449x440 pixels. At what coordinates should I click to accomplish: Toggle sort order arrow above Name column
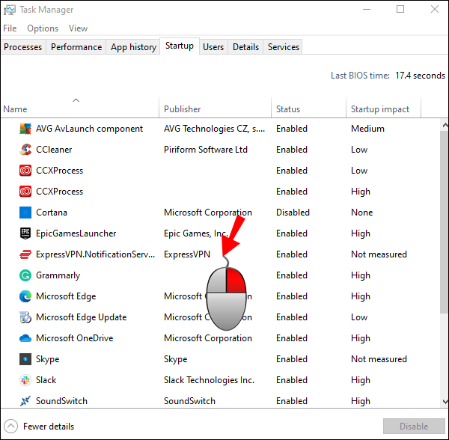[x=76, y=100]
